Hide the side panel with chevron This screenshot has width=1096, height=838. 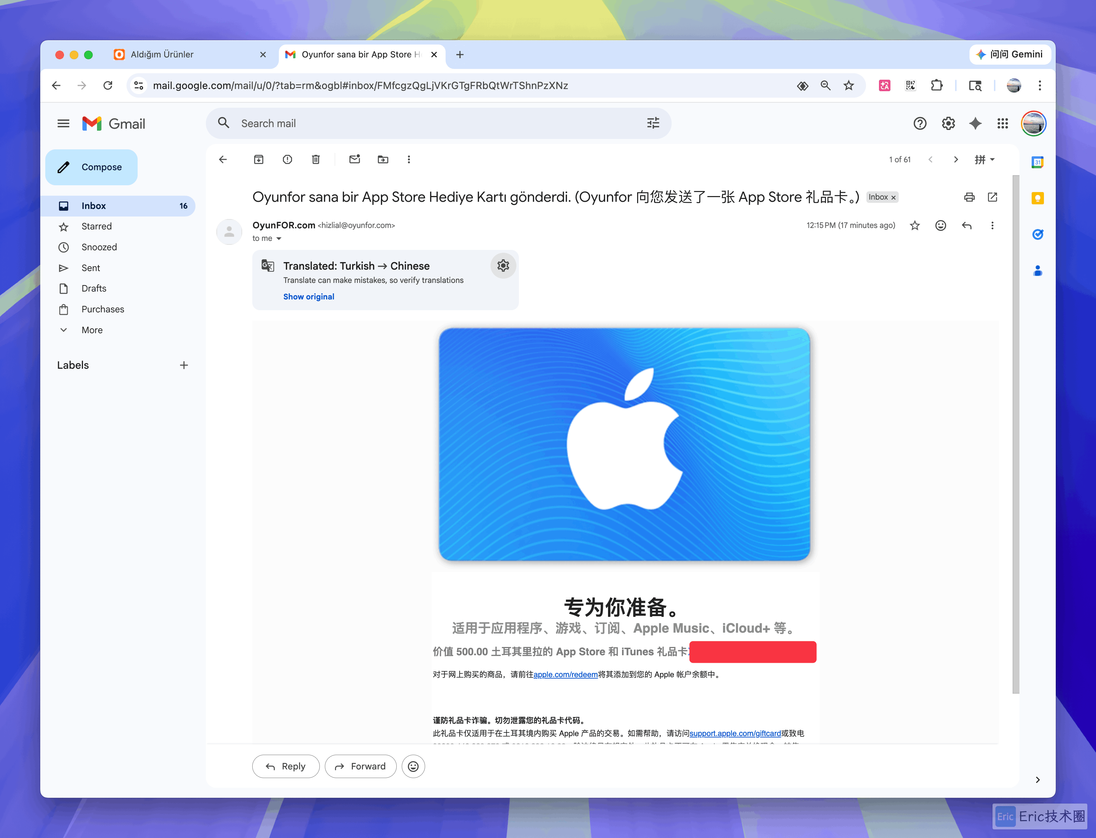pyautogui.click(x=1038, y=779)
